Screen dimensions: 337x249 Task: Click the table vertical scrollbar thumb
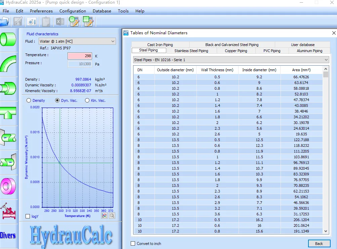click(326, 74)
